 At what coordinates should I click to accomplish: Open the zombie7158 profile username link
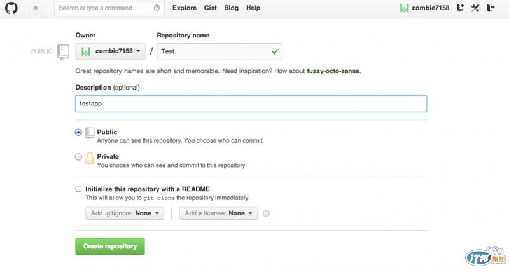pos(431,8)
